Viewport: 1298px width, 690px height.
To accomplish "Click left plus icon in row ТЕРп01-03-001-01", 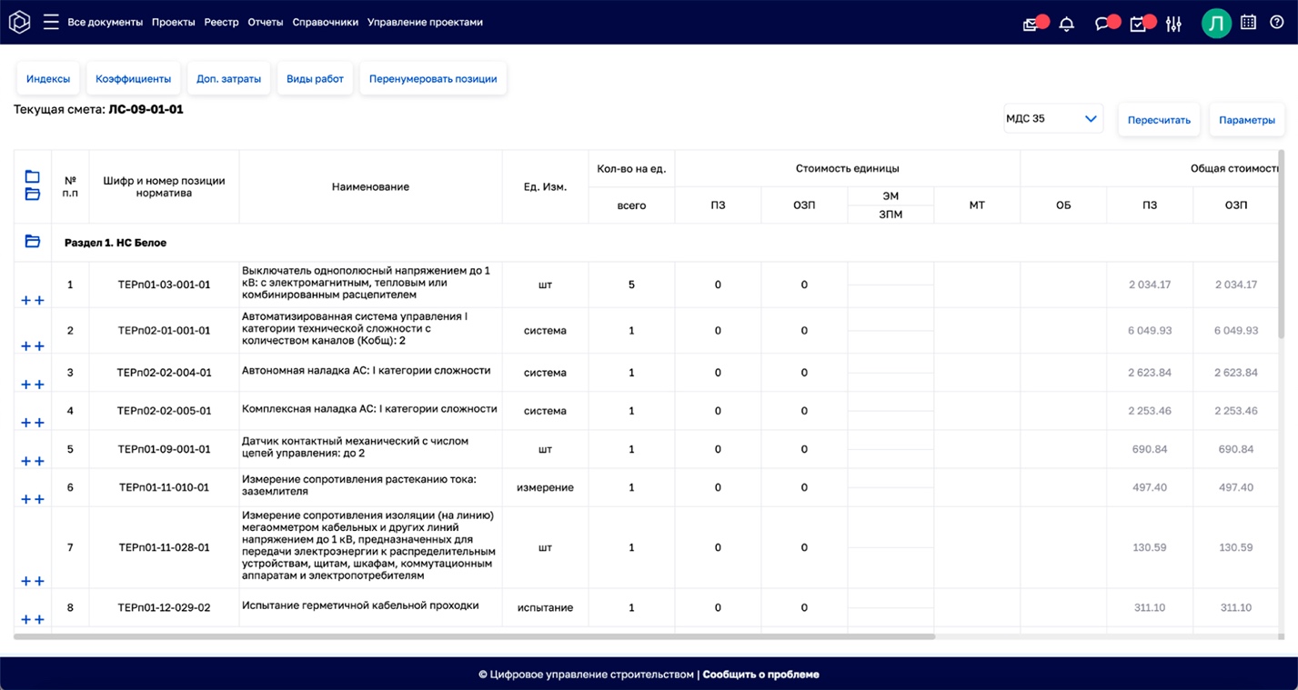I will pyautogui.click(x=25, y=301).
